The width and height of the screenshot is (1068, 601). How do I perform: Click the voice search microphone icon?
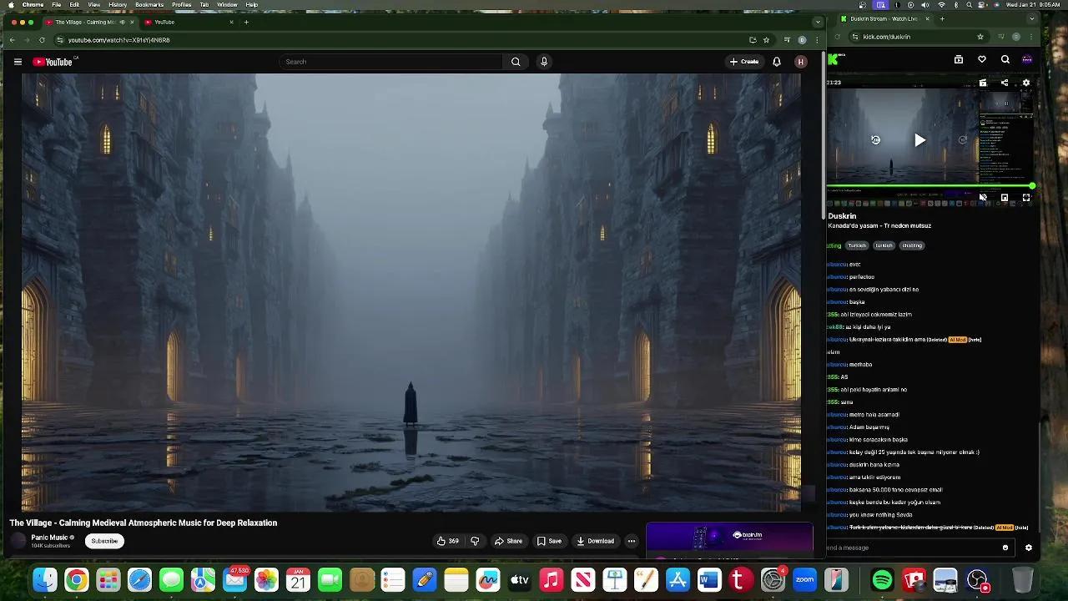[x=544, y=62]
